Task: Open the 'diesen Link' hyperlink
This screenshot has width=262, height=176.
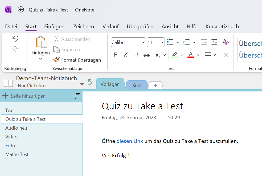Action: coord(130,141)
